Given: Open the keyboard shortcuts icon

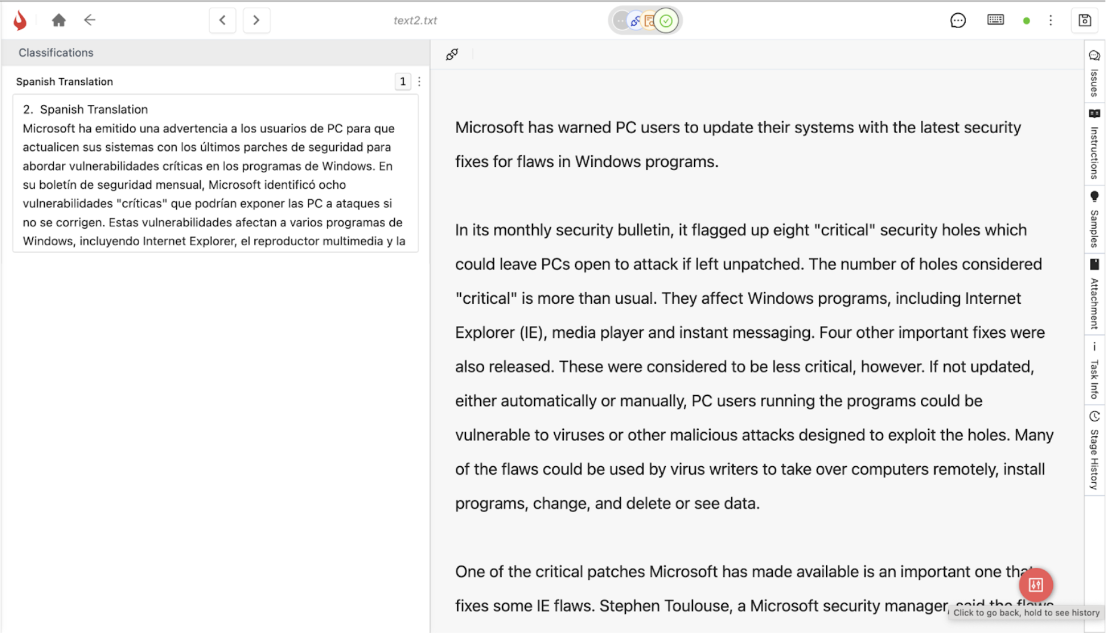Looking at the screenshot, I should click(996, 20).
